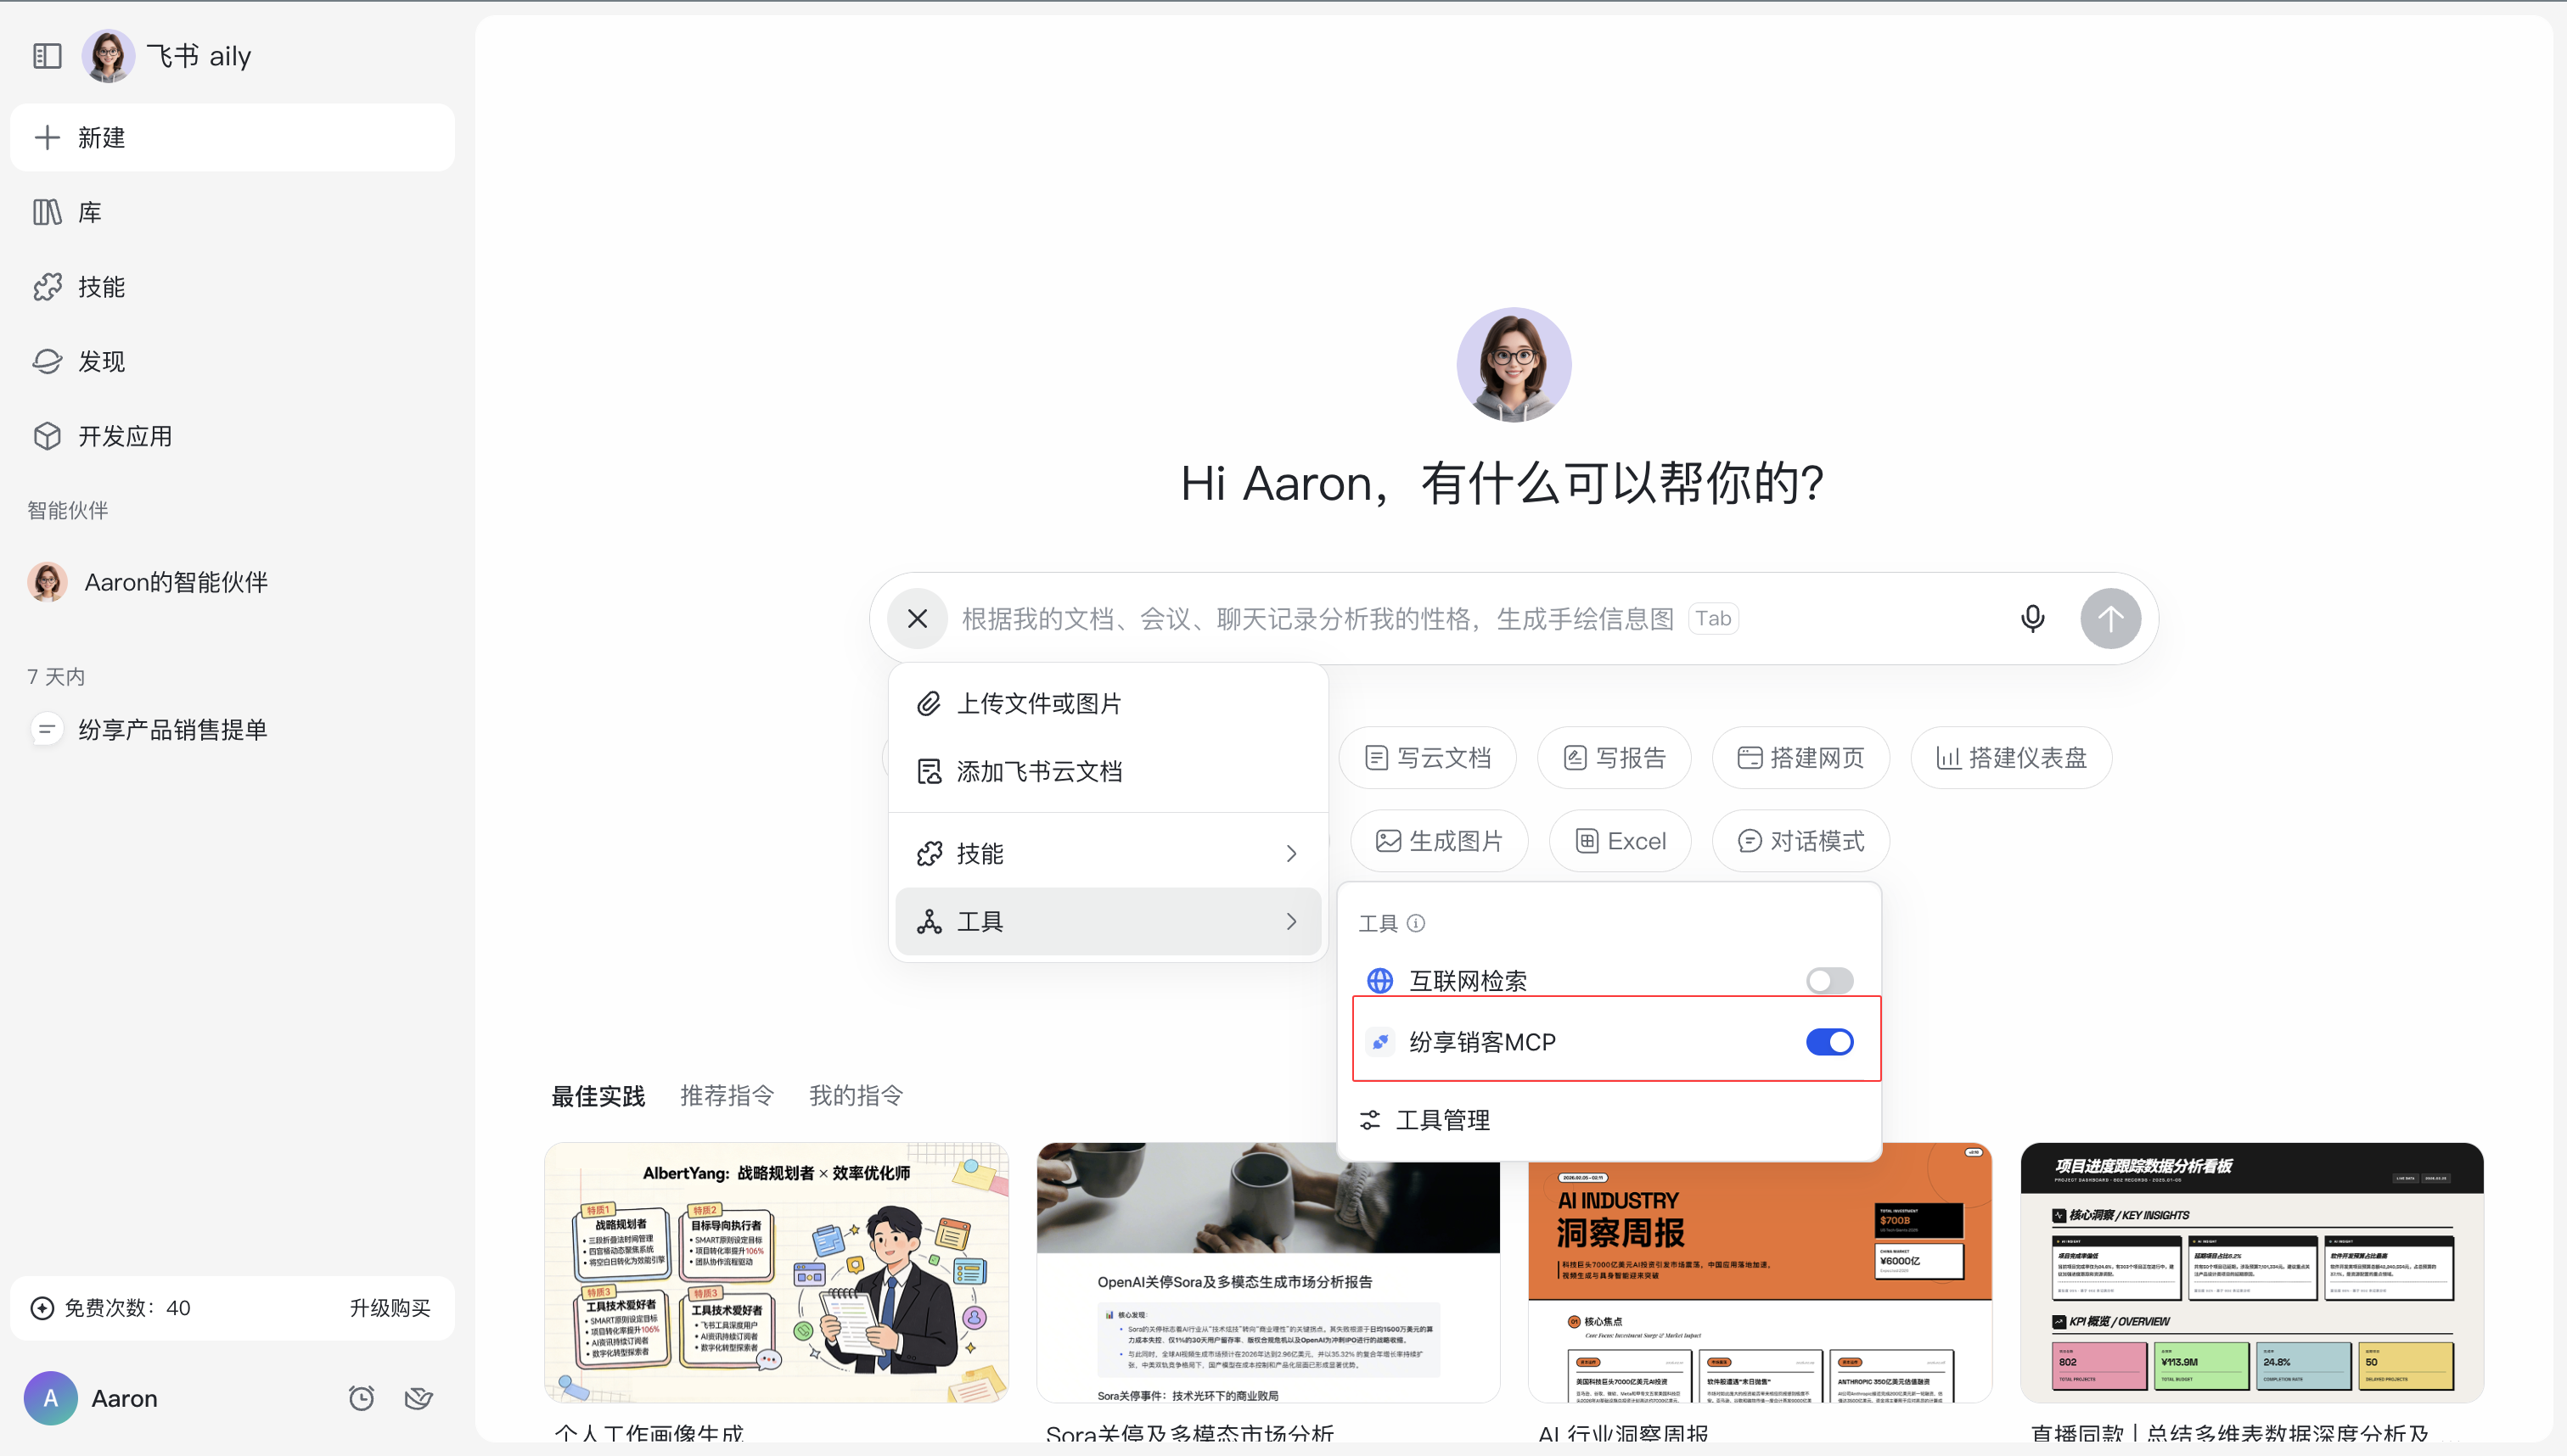Click the info icon beside 工具
The height and width of the screenshot is (1456, 2567).
[x=1416, y=923]
